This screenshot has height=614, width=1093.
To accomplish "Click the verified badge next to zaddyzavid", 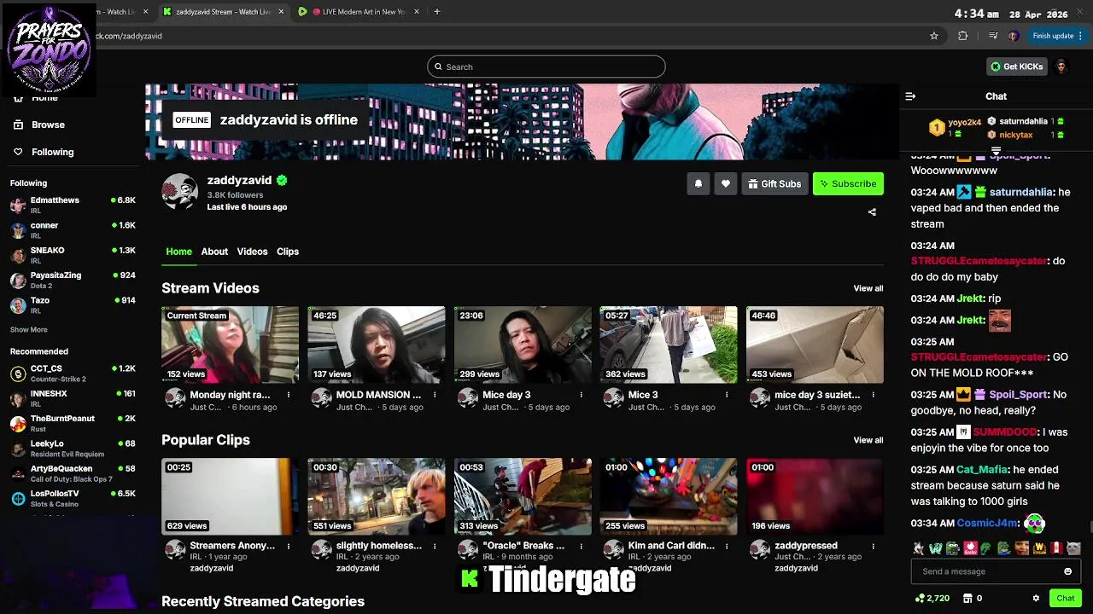I will [282, 181].
